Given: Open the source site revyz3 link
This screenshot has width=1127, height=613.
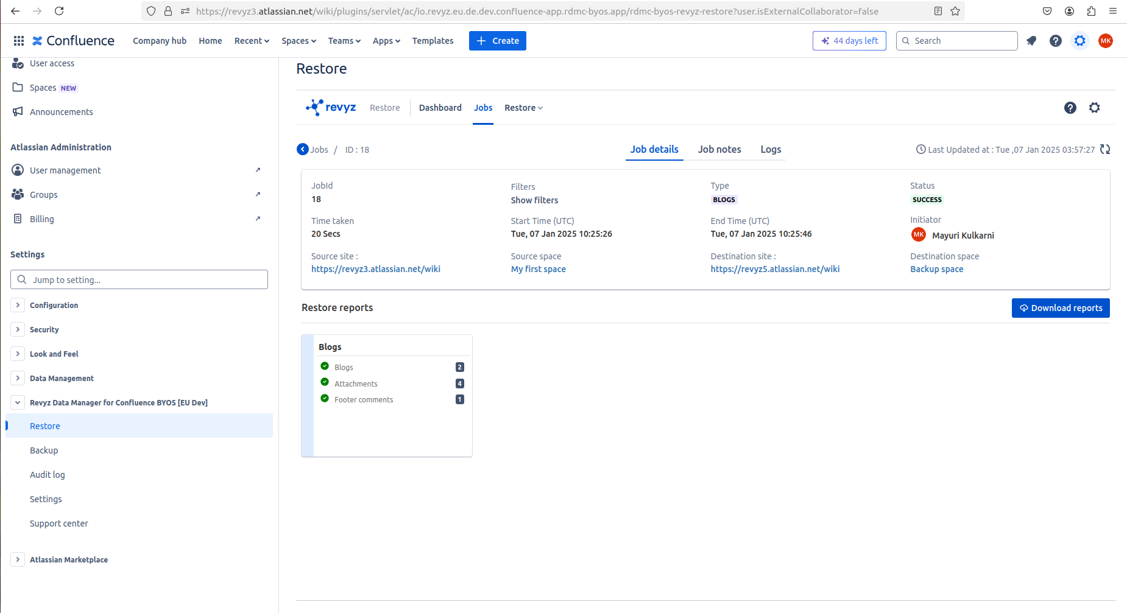Looking at the screenshot, I should click(x=376, y=269).
